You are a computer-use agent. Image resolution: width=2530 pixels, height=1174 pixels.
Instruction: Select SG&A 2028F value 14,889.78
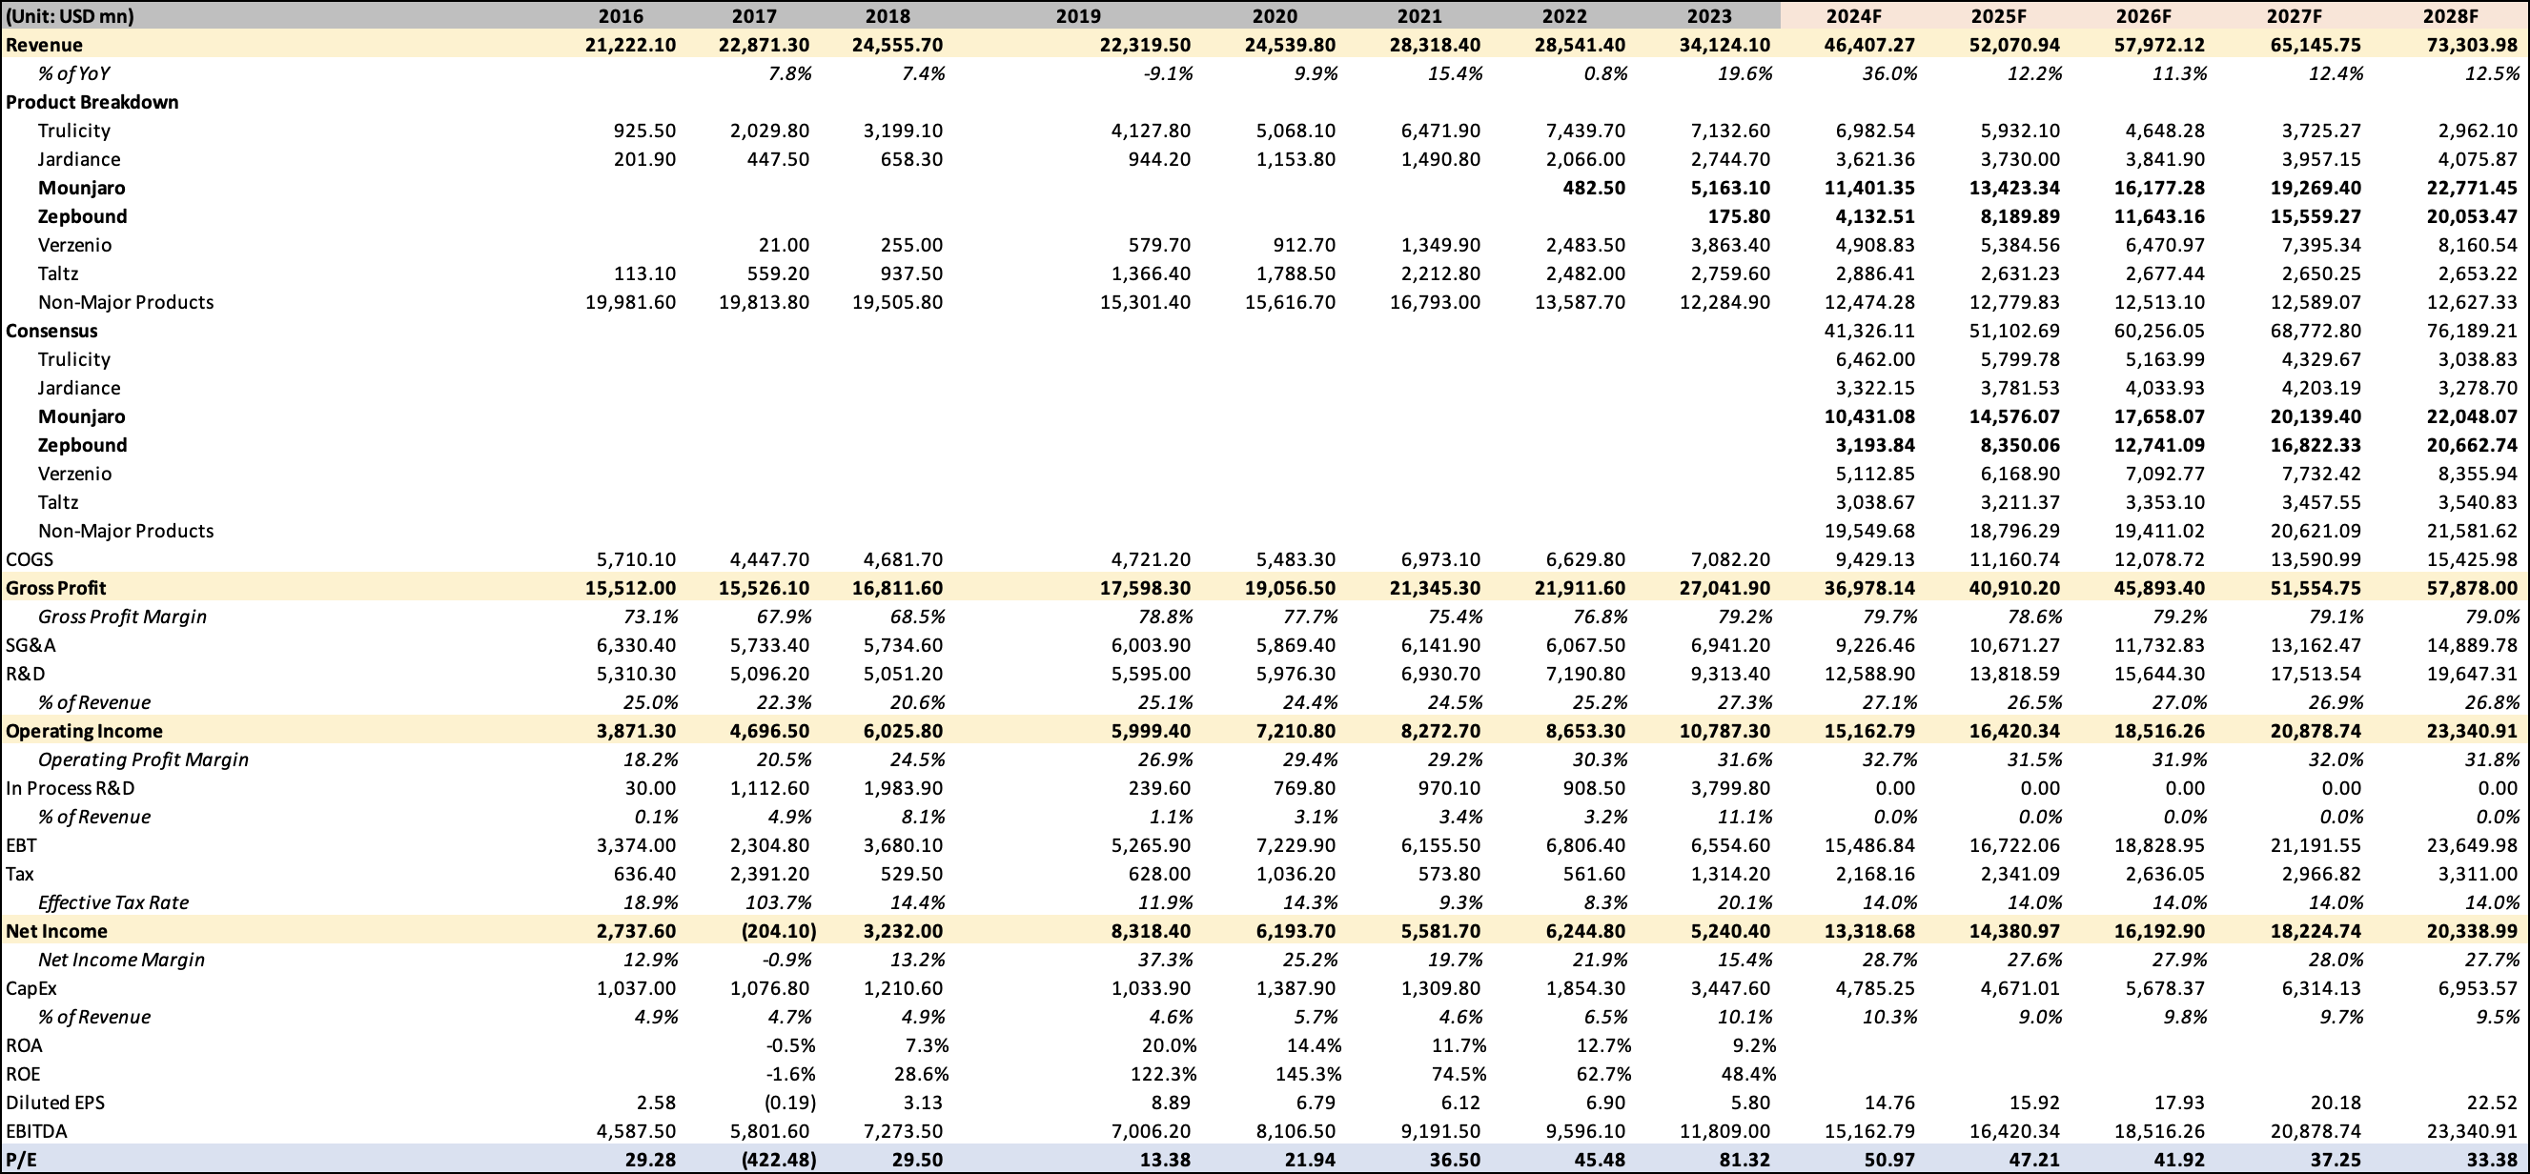[2471, 644]
